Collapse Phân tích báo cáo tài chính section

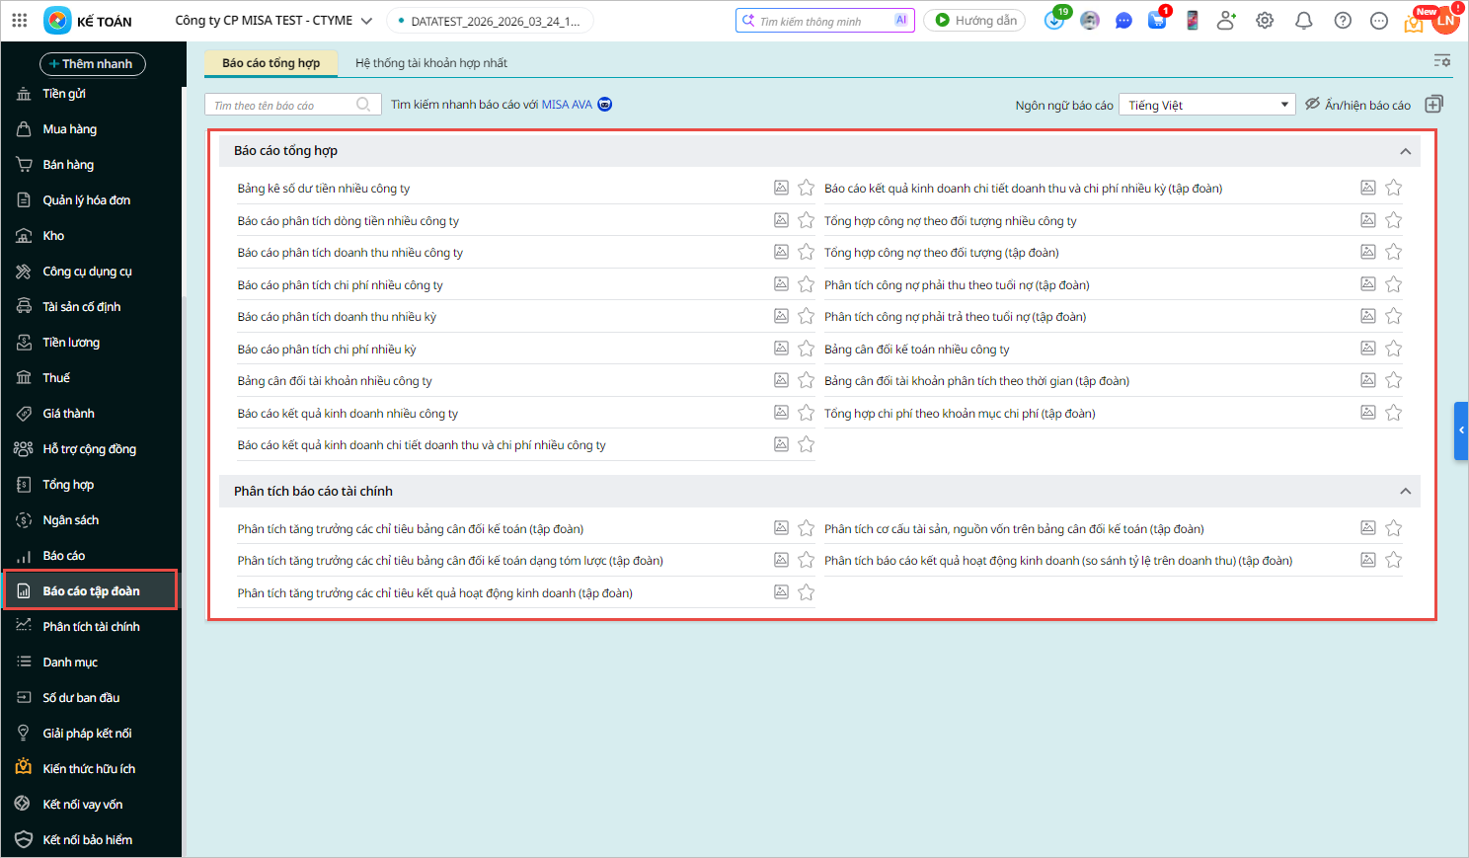click(1405, 492)
